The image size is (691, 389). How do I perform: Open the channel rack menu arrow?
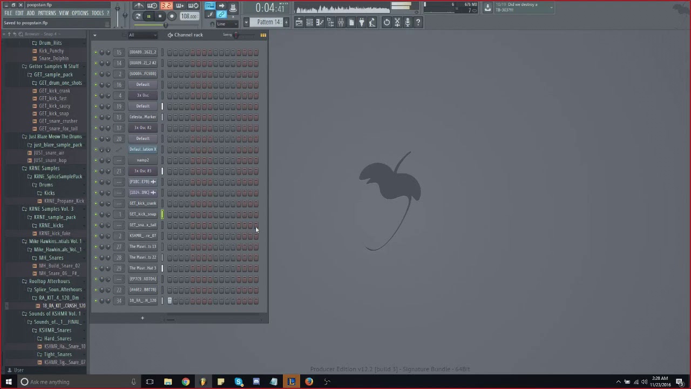click(x=94, y=35)
